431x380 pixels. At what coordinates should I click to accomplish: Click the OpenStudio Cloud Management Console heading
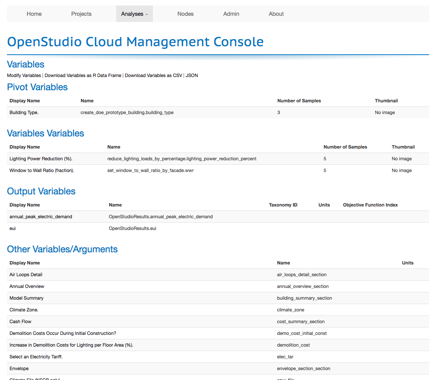pyautogui.click(x=135, y=41)
